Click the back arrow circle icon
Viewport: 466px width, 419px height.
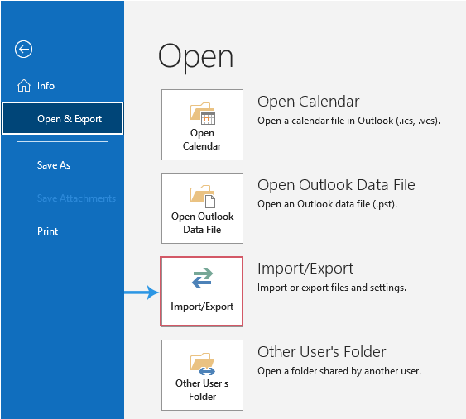(x=23, y=49)
